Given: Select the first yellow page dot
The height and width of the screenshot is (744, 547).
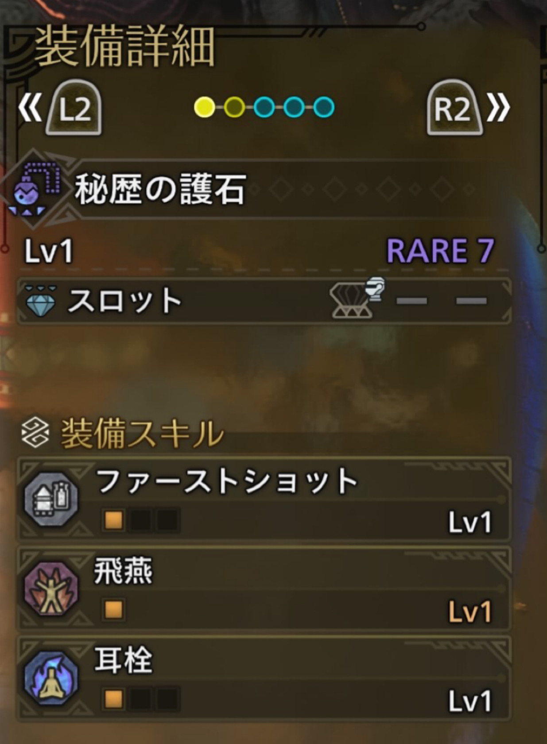Looking at the screenshot, I should coord(204,107).
